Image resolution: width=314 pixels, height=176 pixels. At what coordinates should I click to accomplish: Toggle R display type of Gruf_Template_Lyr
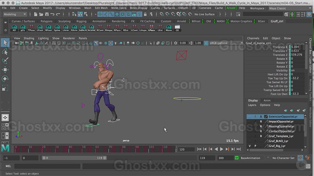pyautogui.click(x=261, y=136)
